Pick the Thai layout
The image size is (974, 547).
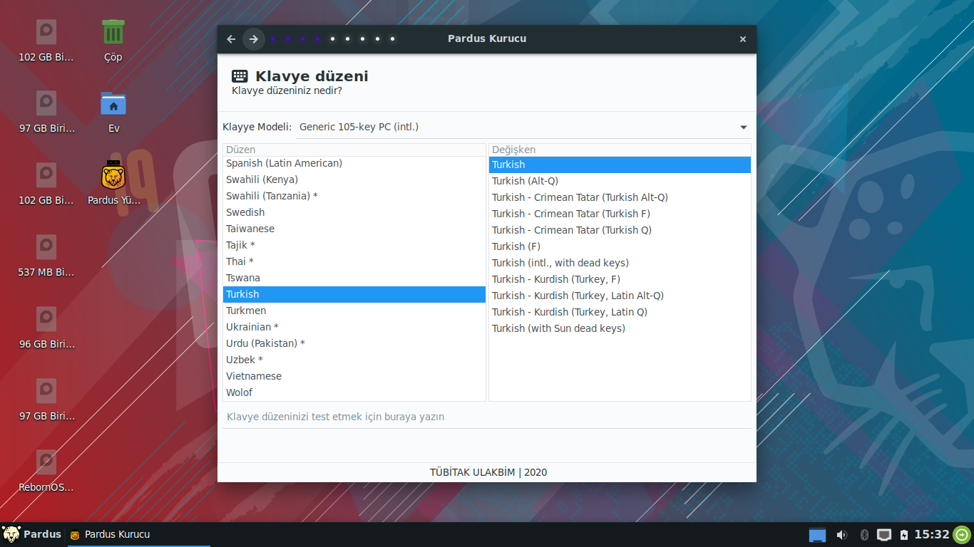tap(354, 261)
